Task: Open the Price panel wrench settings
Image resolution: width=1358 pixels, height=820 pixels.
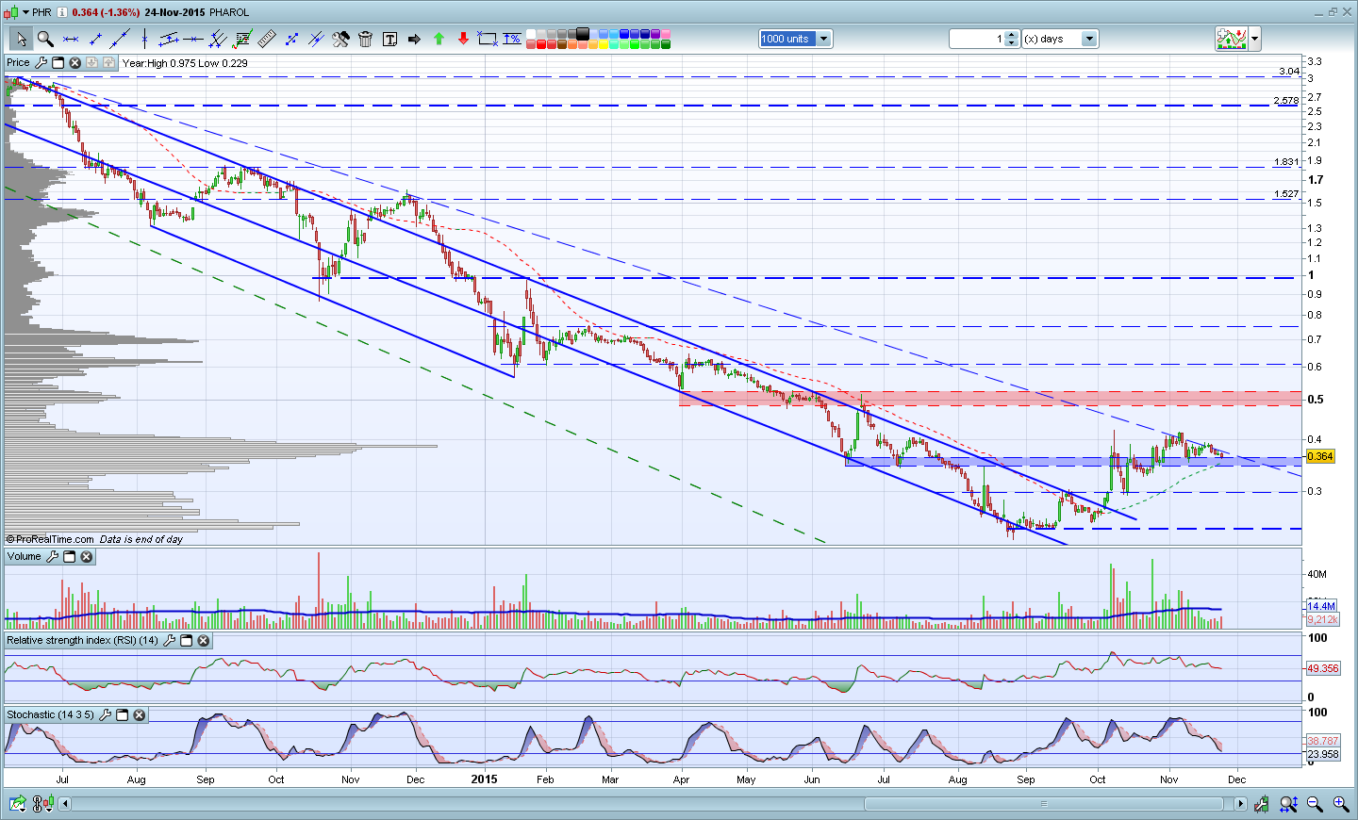Action: point(41,63)
